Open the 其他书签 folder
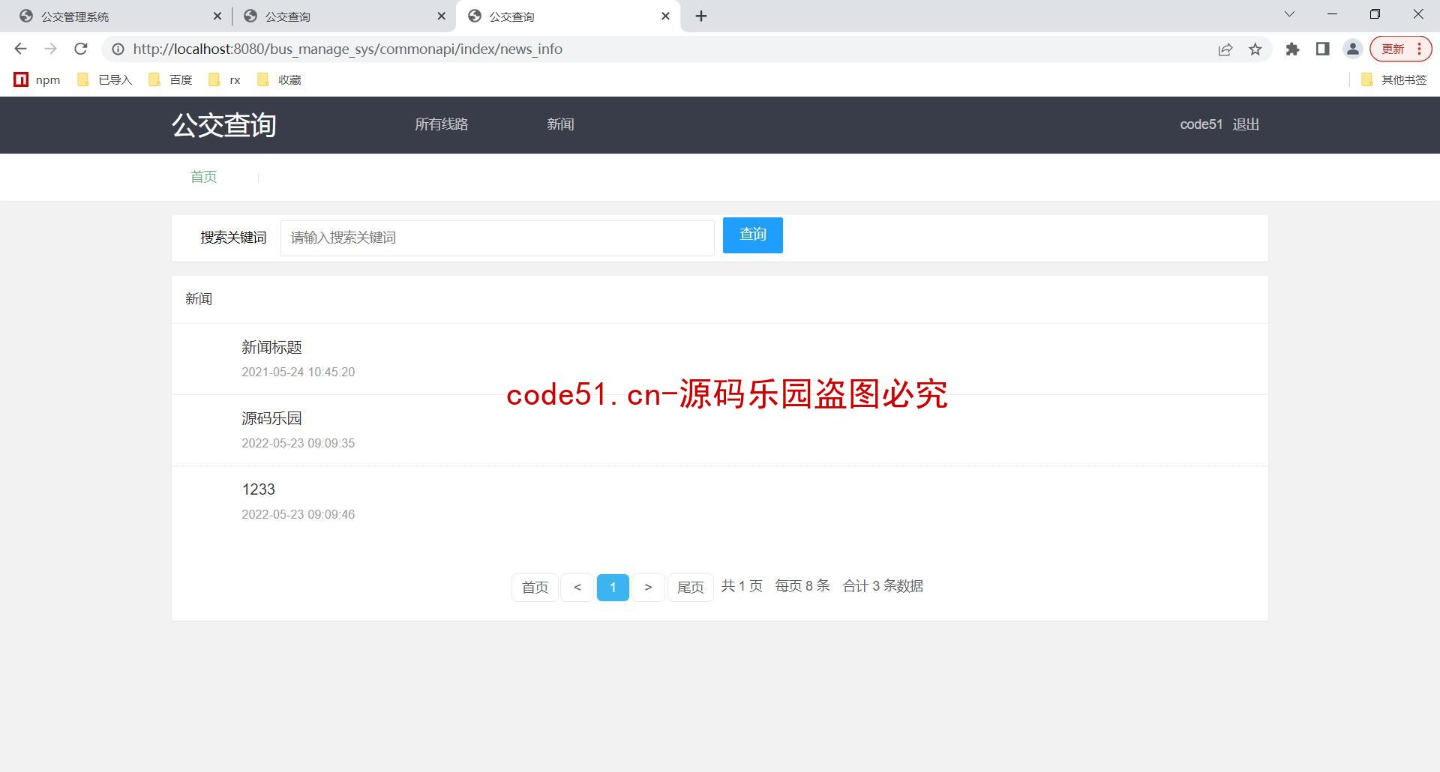This screenshot has width=1440, height=772. (1393, 79)
